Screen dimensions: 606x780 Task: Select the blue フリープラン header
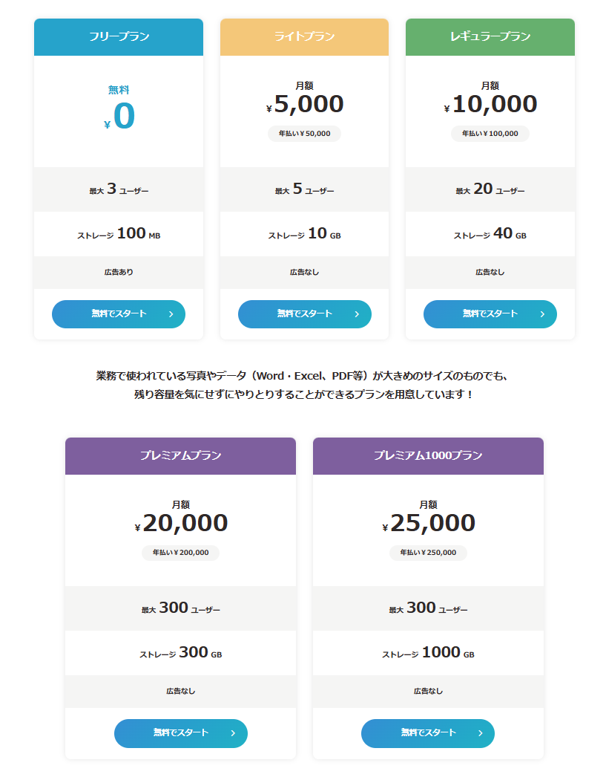119,37
